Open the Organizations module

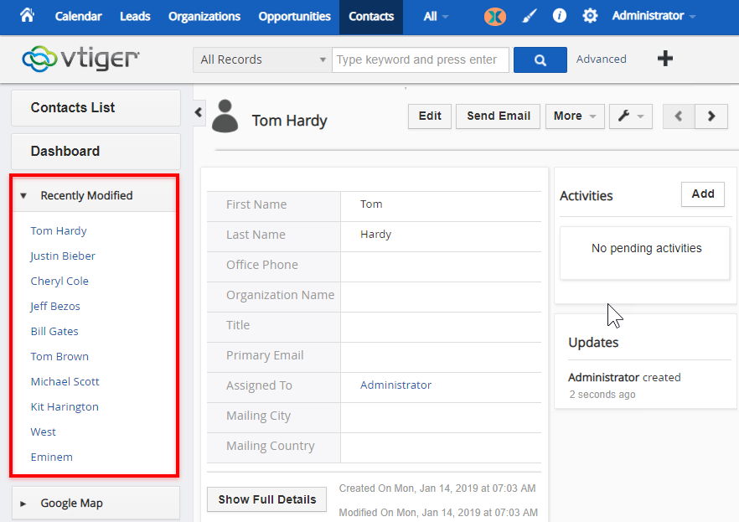(x=204, y=17)
